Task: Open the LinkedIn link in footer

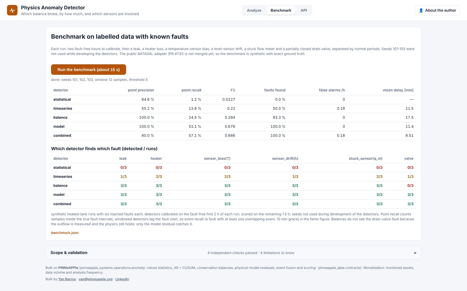Action: tap(122, 279)
